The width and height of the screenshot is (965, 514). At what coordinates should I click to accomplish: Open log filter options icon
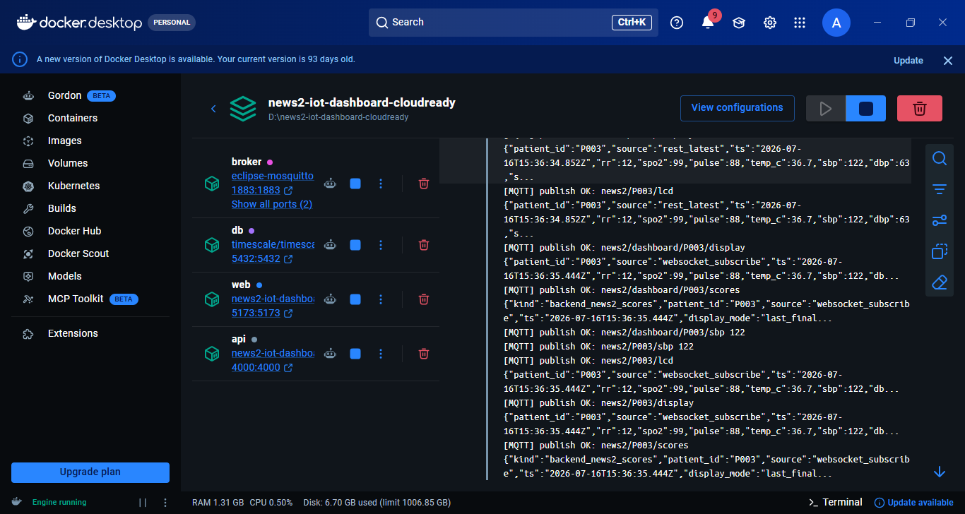tap(940, 189)
